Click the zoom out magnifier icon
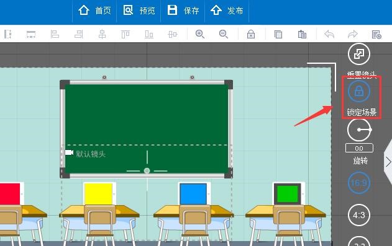 click(x=223, y=34)
